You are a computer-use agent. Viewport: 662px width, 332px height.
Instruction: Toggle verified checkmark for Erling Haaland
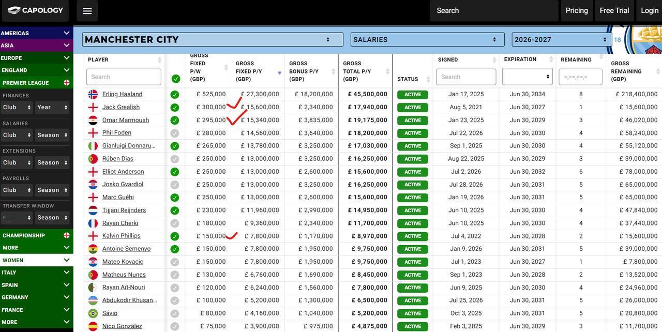[x=175, y=95]
